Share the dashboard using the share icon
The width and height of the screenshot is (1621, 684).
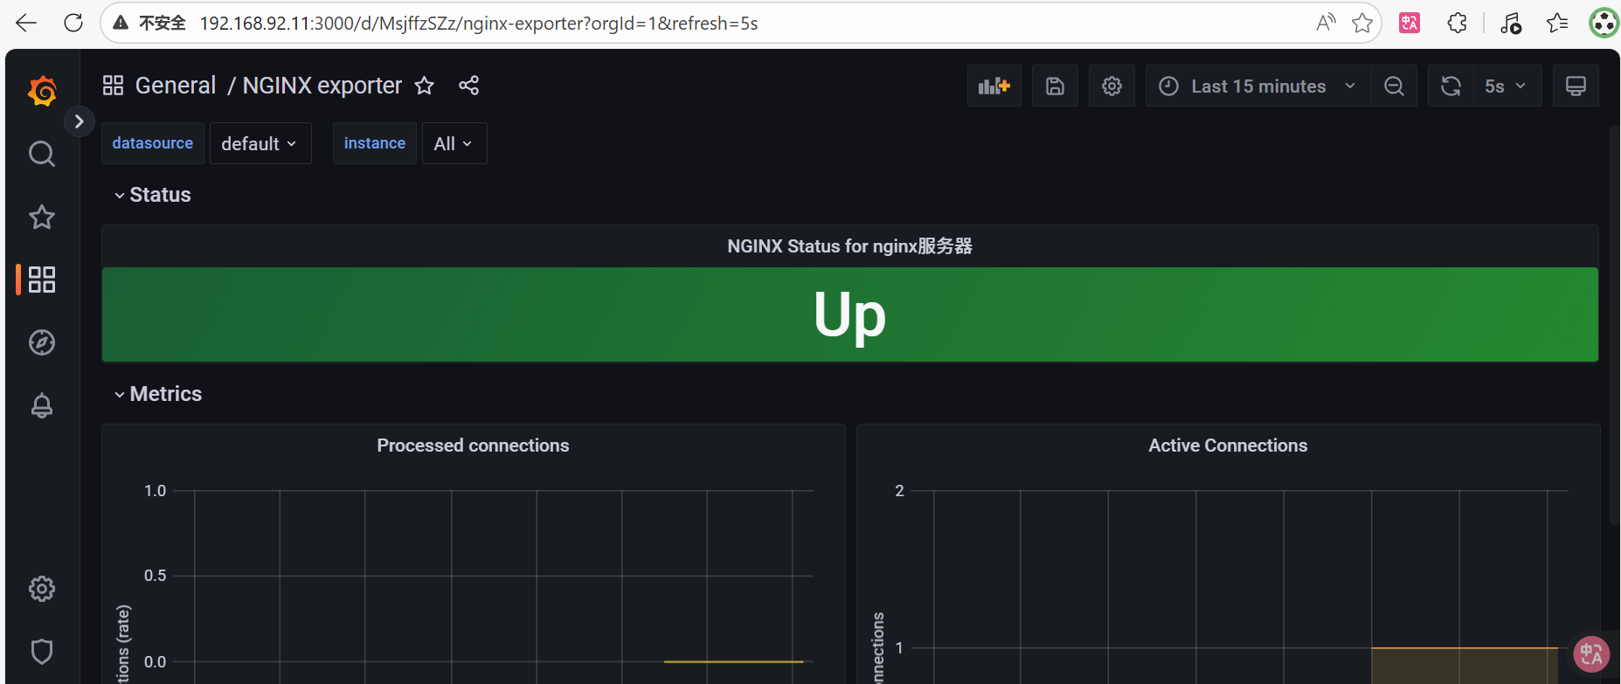tap(468, 86)
